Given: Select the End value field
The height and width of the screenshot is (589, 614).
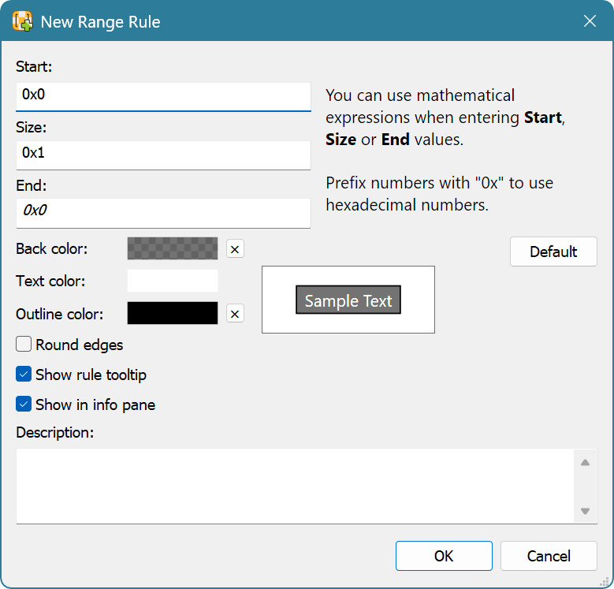Looking at the screenshot, I should pos(162,211).
